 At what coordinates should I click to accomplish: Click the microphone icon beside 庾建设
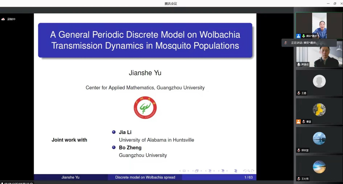point(299,64)
